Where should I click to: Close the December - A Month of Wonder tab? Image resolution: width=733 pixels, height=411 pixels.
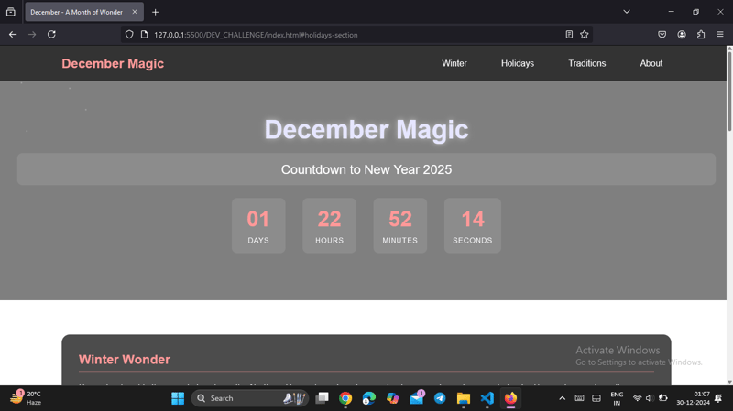135,12
